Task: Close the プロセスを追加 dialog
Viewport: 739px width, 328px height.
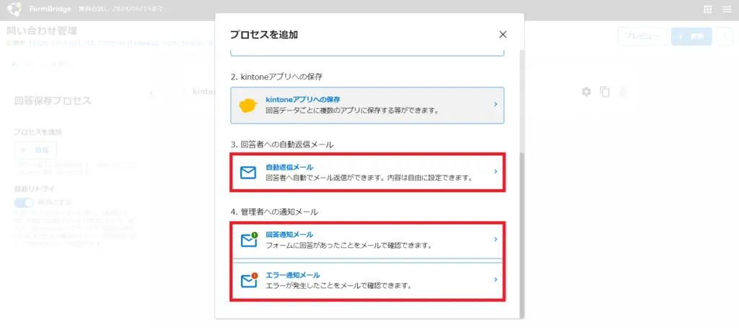Action: tap(503, 34)
